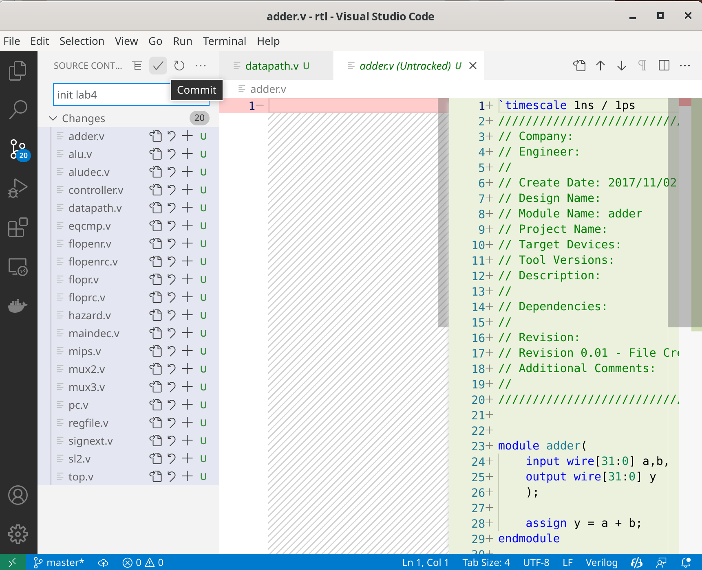
Task: Select the adder.v (Untracked) tab
Action: click(x=409, y=66)
